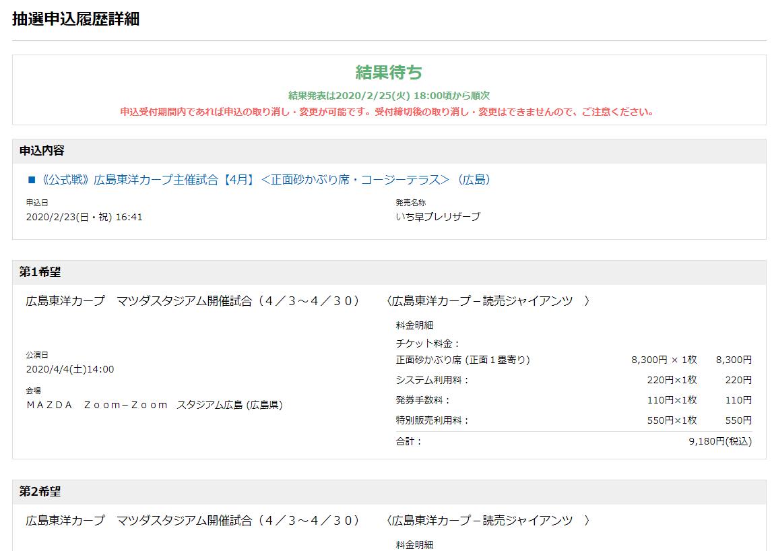Click the grand total 9,180円(税込)
The width and height of the screenshot is (772, 551).
720,441
